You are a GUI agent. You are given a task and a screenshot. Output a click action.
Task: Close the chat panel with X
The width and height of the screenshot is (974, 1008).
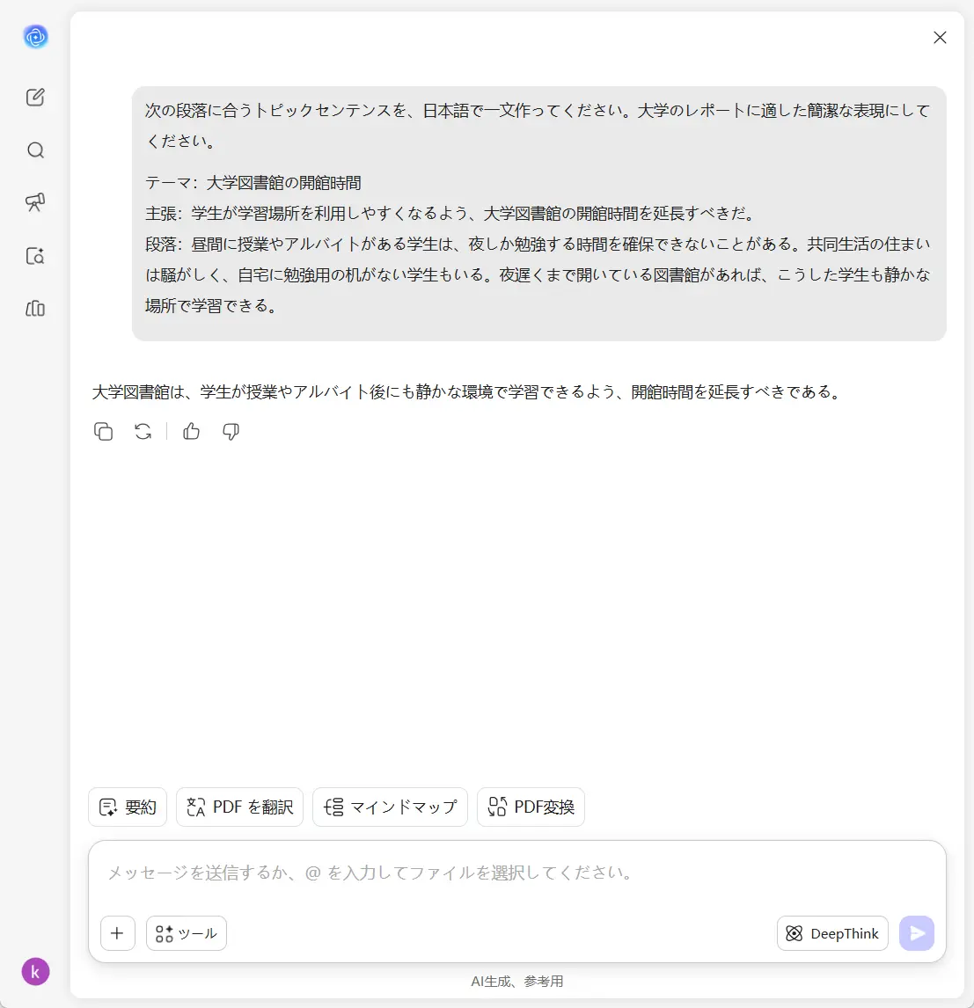940,37
